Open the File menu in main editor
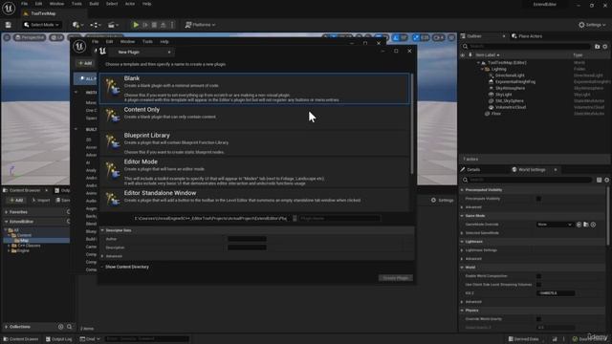 pyautogui.click(x=24, y=4)
